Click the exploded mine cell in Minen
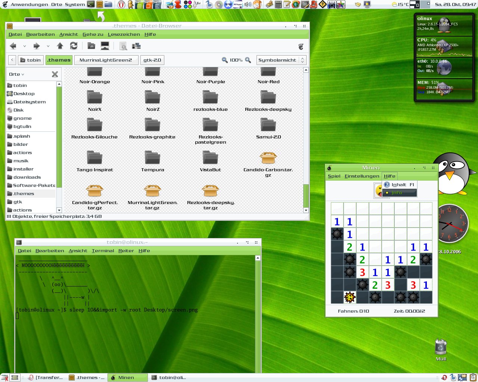This screenshot has width=478, height=382. [x=350, y=297]
